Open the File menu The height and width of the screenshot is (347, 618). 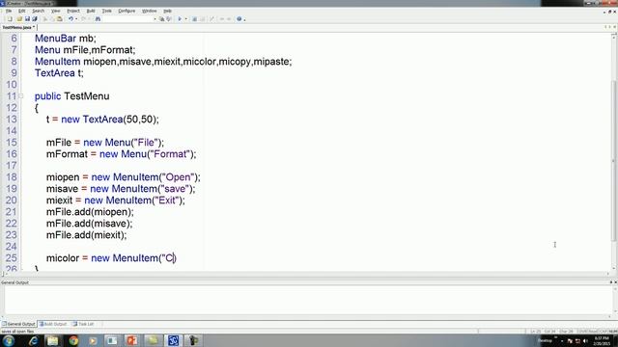(9, 11)
